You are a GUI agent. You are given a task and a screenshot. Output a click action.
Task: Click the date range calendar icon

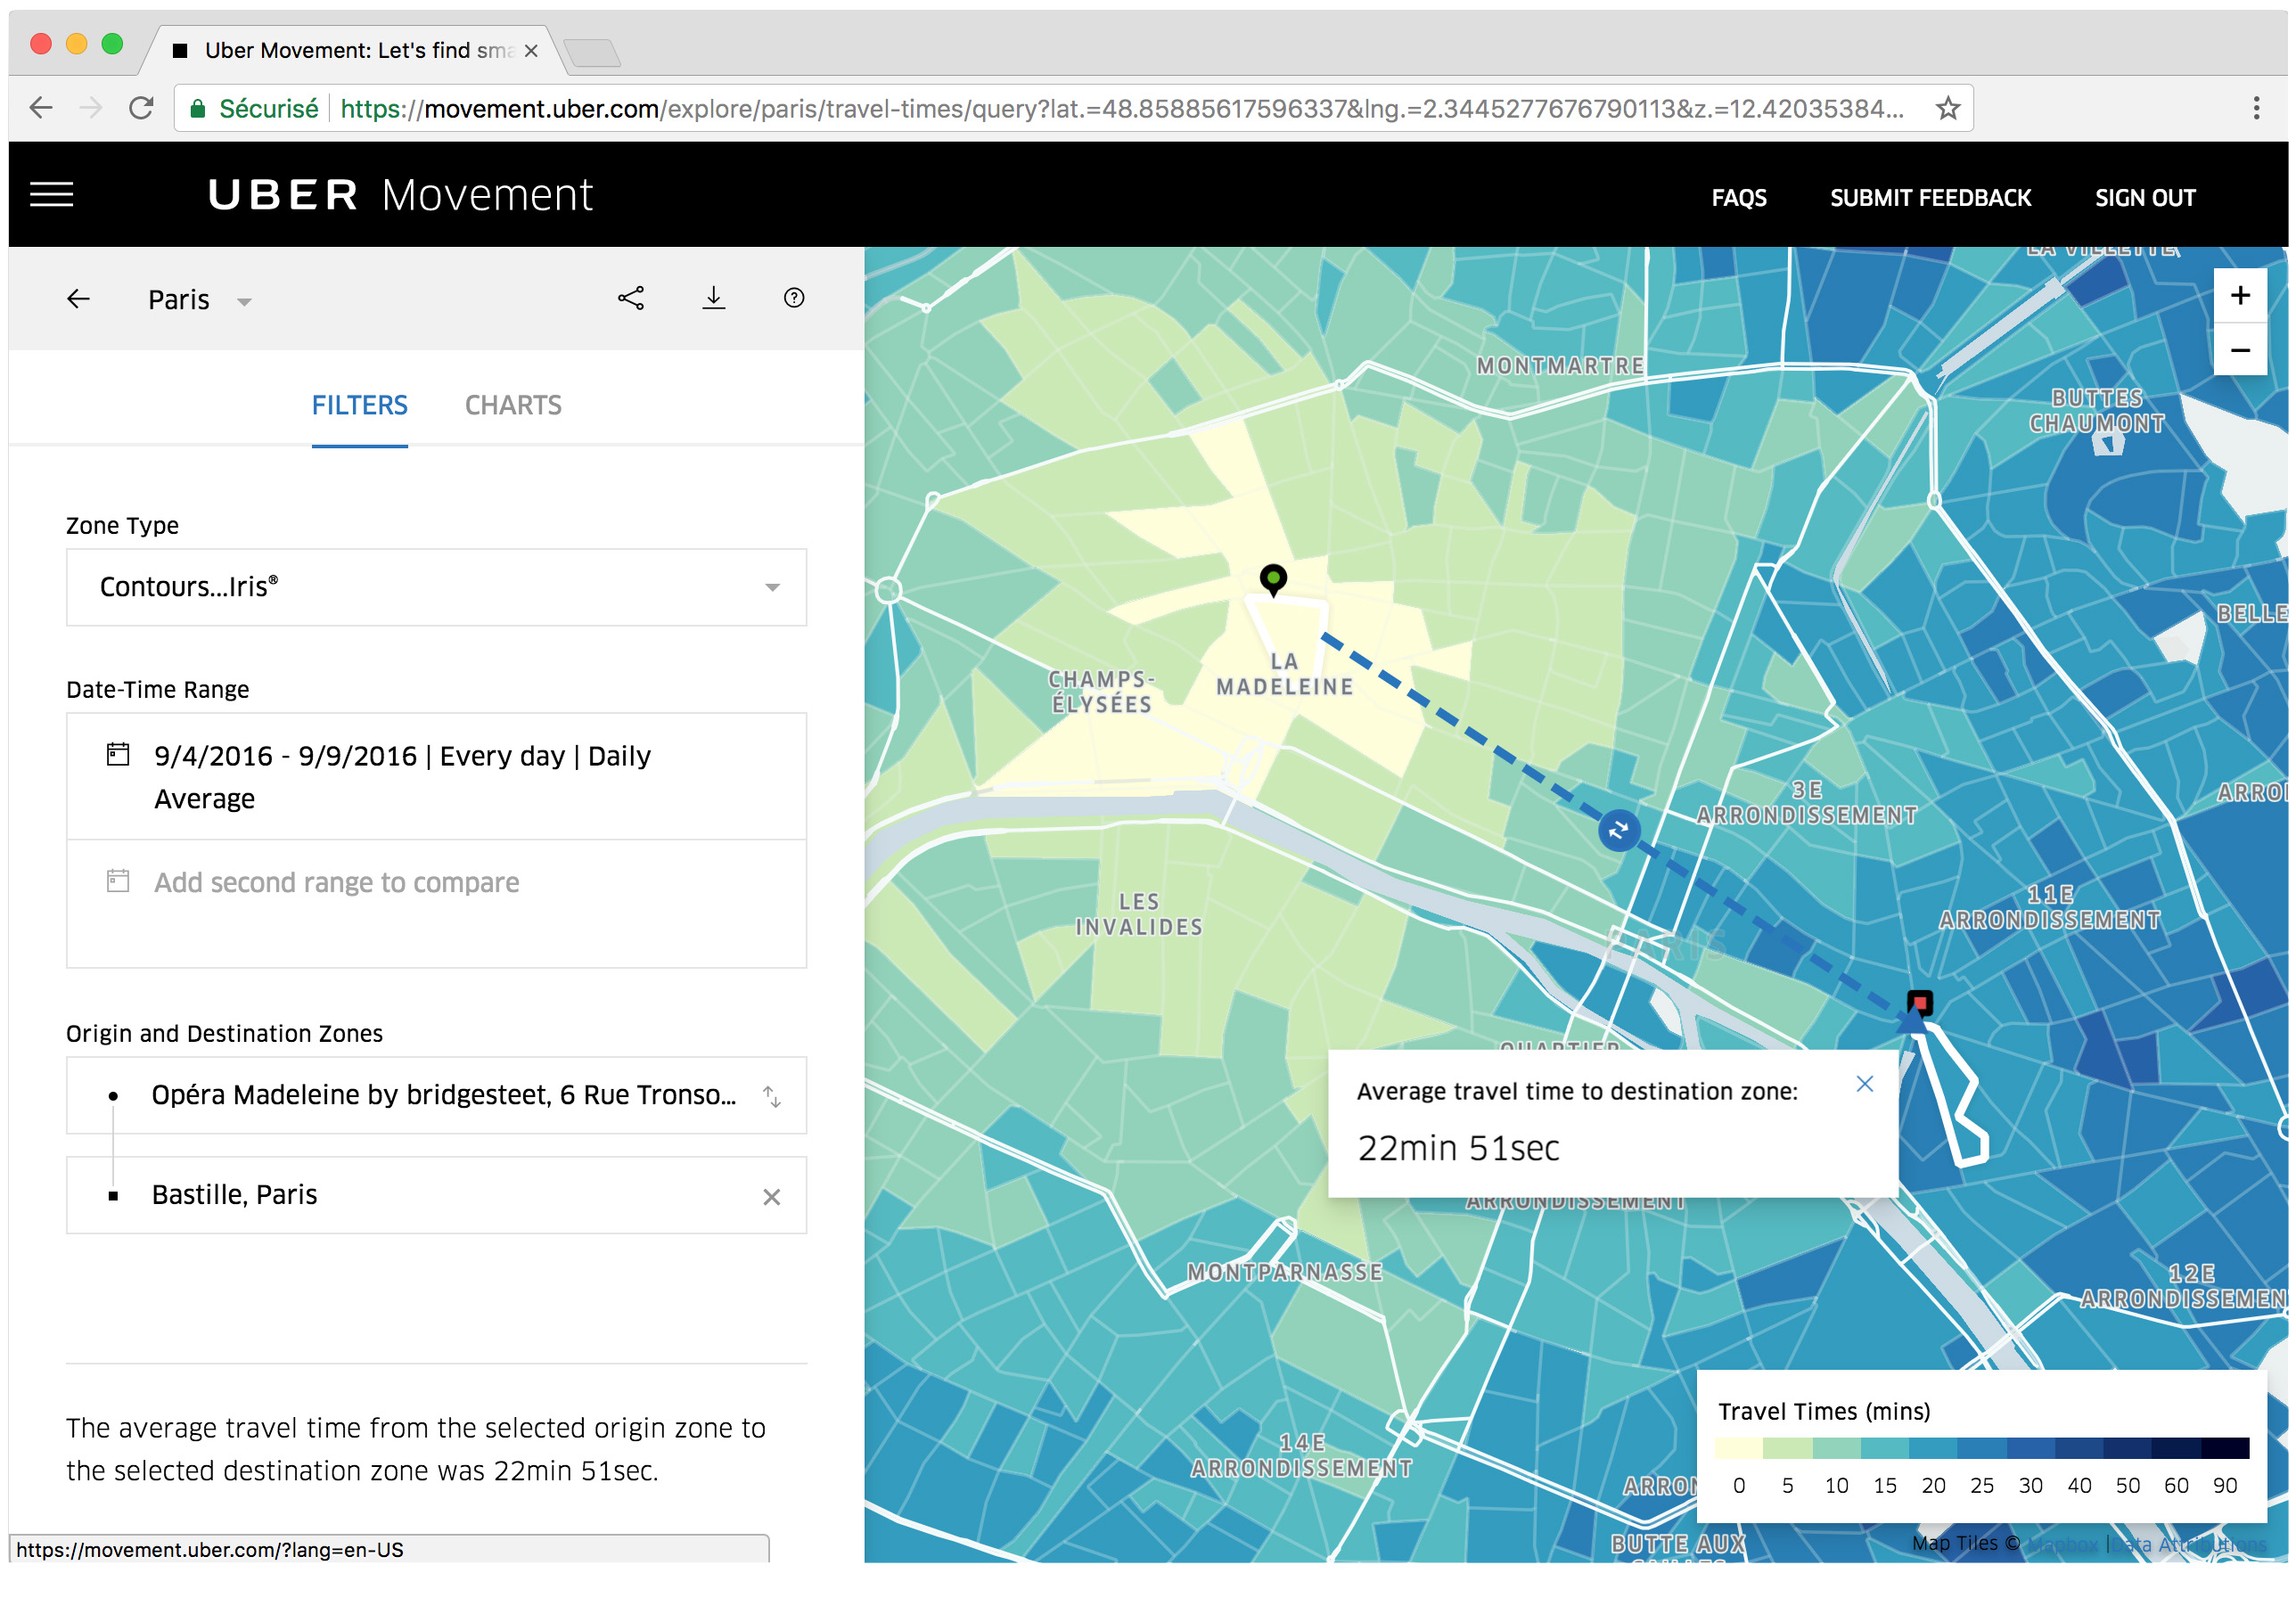[x=118, y=754]
